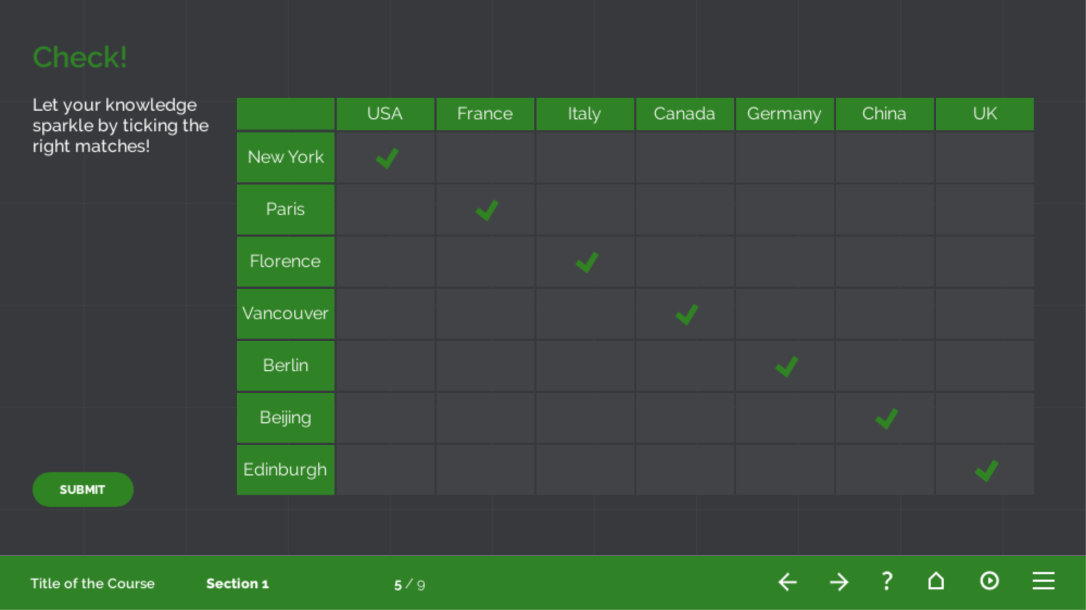Return to home using house icon

936,581
